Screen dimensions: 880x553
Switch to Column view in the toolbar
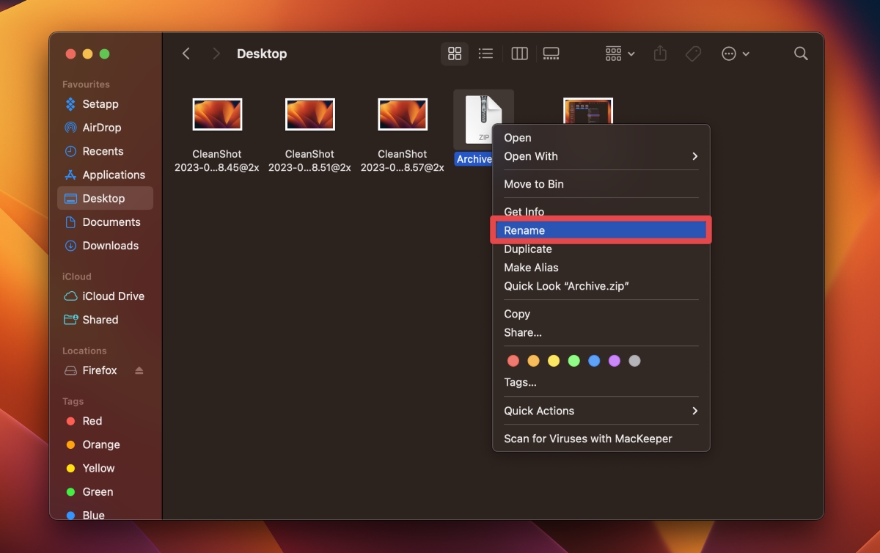[519, 53]
